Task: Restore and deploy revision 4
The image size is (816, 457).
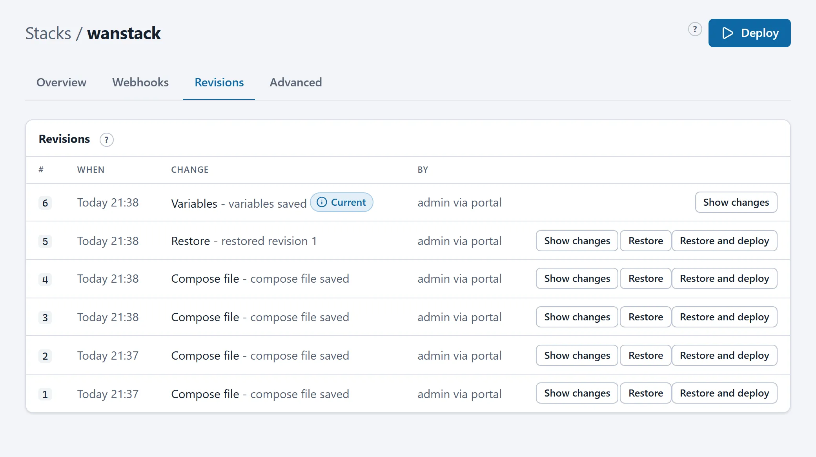Action: [x=724, y=278]
